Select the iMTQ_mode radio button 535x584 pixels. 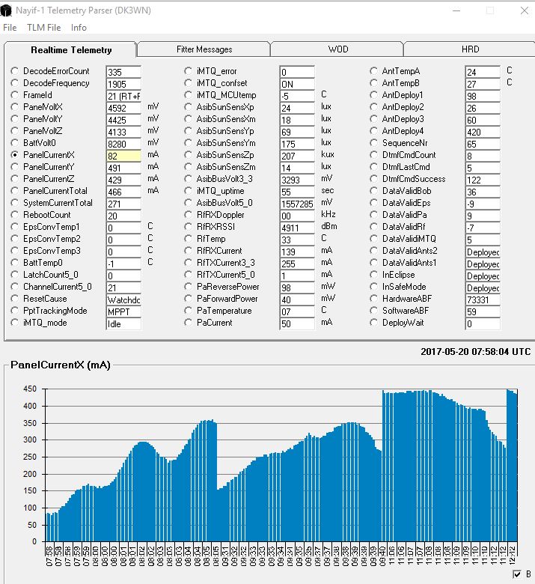coord(14,323)
